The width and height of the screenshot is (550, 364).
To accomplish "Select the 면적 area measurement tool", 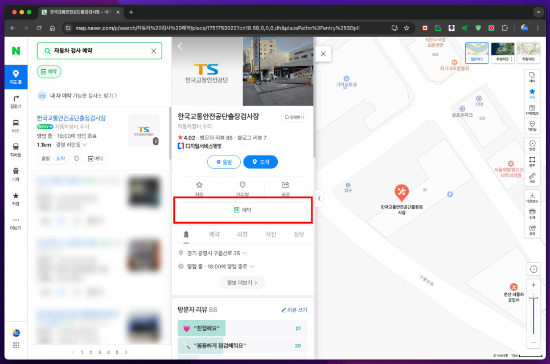I will (532, 161).
